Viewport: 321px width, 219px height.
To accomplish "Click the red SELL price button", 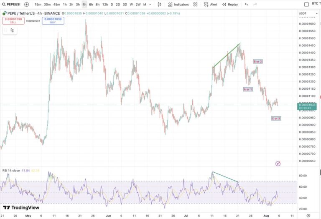I will 13,21.
